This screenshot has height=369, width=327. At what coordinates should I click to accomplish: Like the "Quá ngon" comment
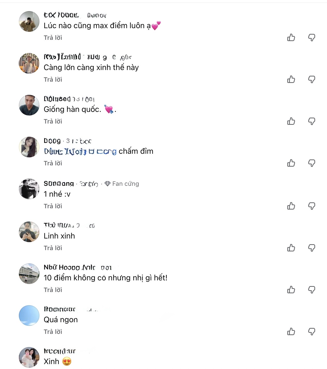[291, 332]
